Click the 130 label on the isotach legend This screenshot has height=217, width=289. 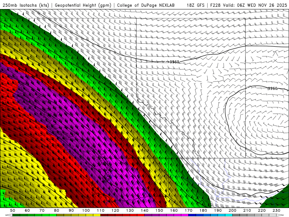130,210
